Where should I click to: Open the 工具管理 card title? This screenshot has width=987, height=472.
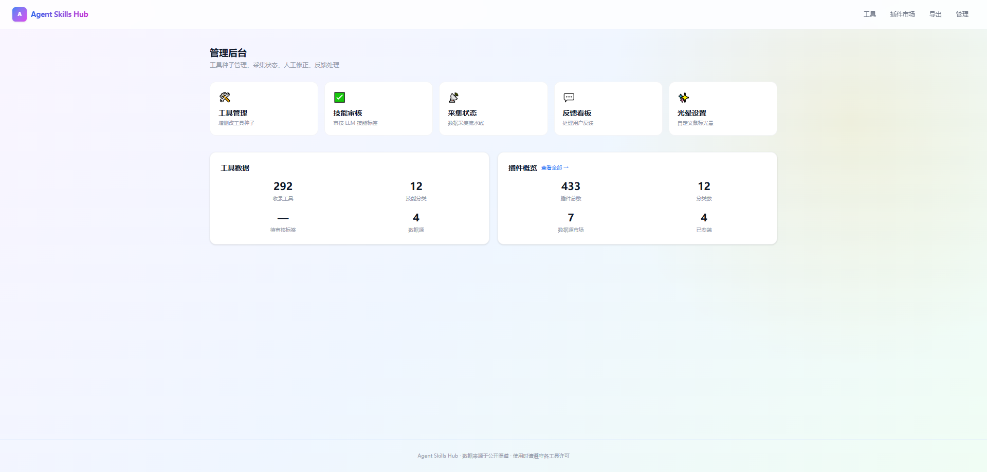[x=233, y=113]
